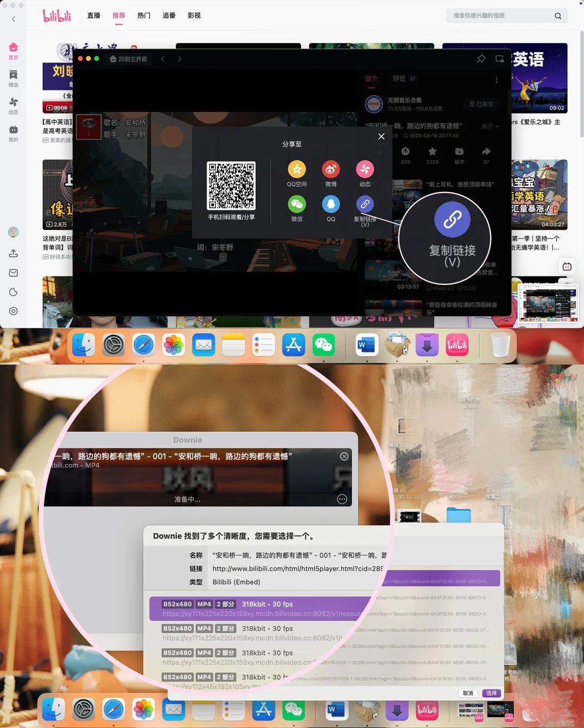Image resolution: width=584 pixels, height=728 pixels.
Task: Switch to 影视 tab
Action: (x=194, y=16)
